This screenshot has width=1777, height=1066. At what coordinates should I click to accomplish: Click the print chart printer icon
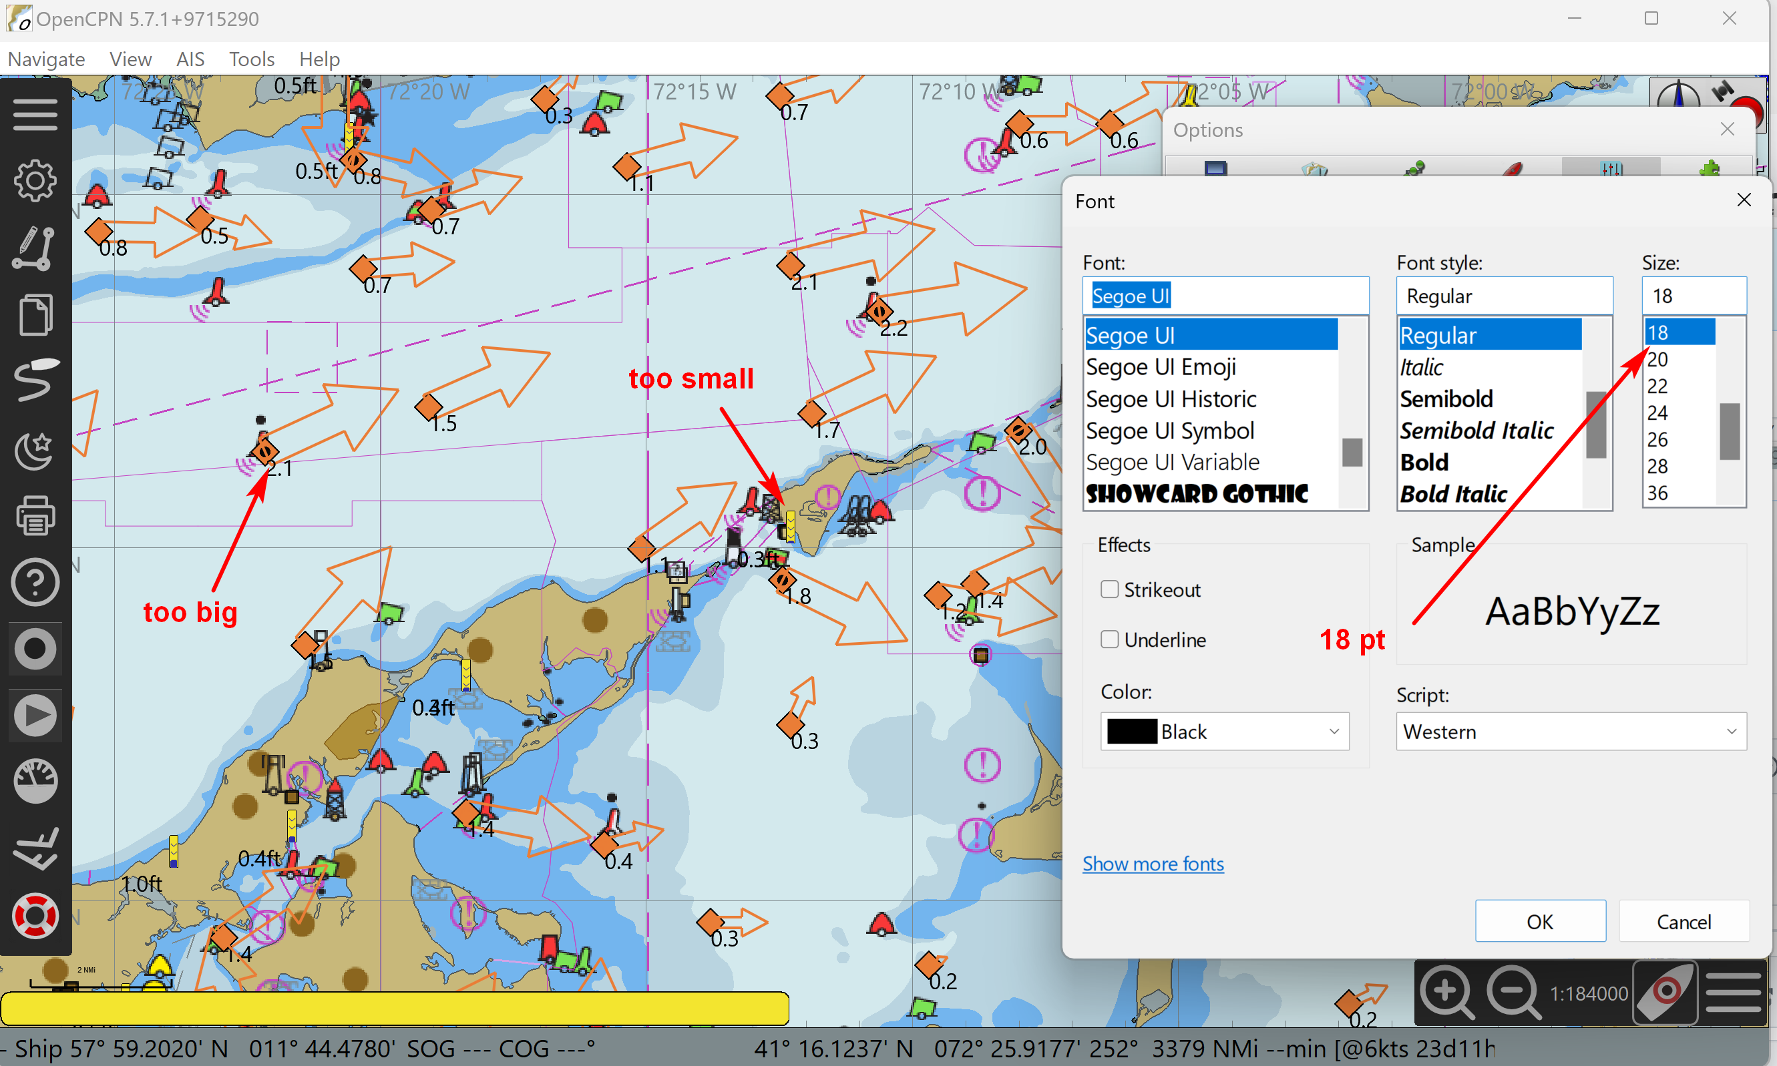point(35,515)
